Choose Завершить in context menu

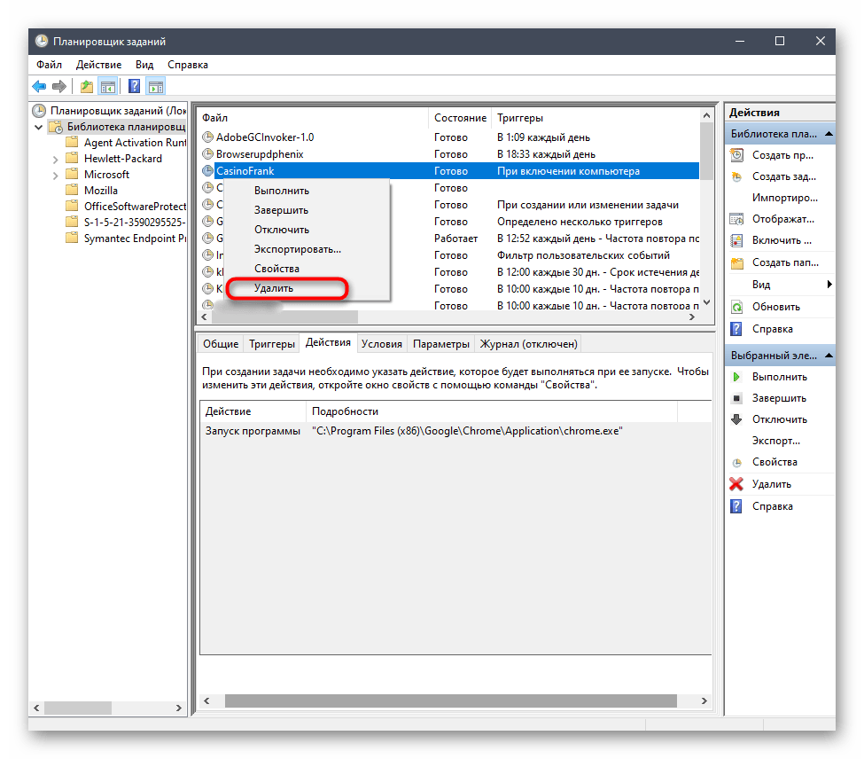click(281, 210)
